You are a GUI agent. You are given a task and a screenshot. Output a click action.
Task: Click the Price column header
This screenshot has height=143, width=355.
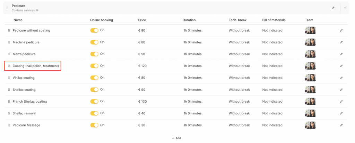(x=142, y=20)
